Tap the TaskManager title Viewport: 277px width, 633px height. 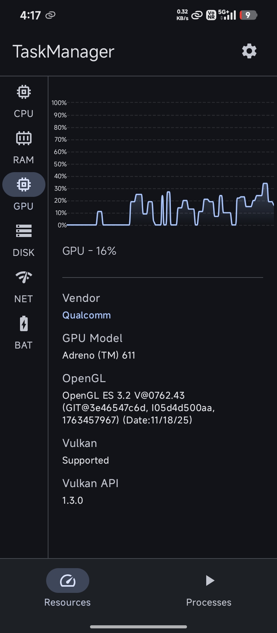[63, 52]
